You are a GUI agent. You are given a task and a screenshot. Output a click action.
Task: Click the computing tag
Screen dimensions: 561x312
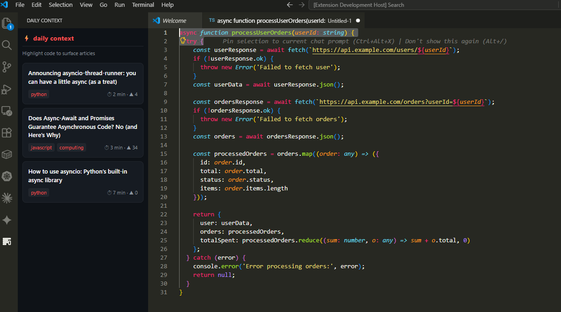72,148
